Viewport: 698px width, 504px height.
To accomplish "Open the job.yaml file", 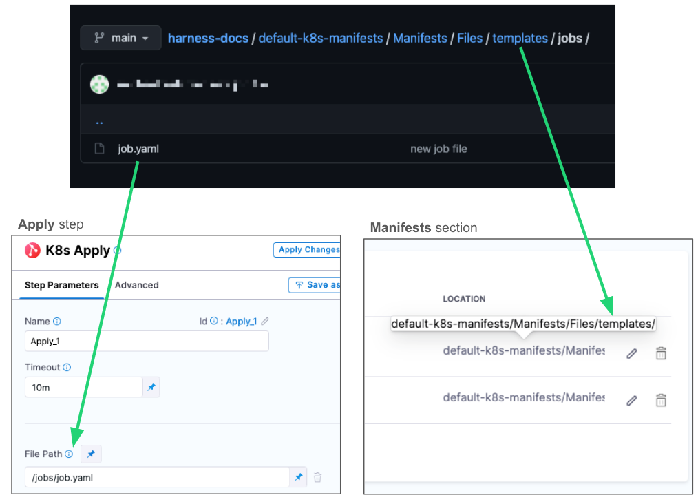I will (138, 149).
